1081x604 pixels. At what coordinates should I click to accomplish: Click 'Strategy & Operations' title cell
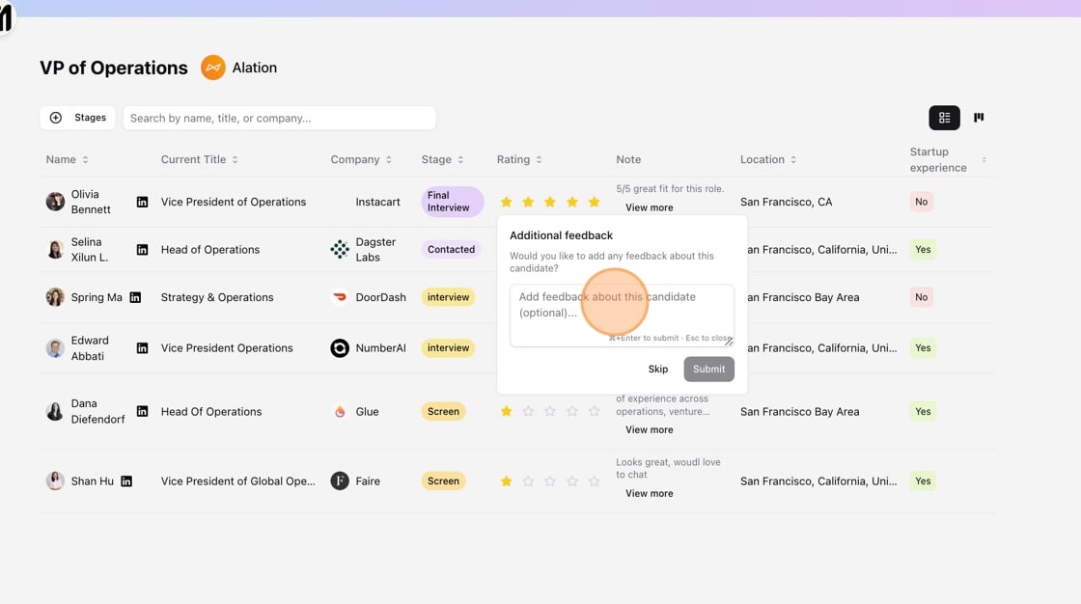pos(217,297)
